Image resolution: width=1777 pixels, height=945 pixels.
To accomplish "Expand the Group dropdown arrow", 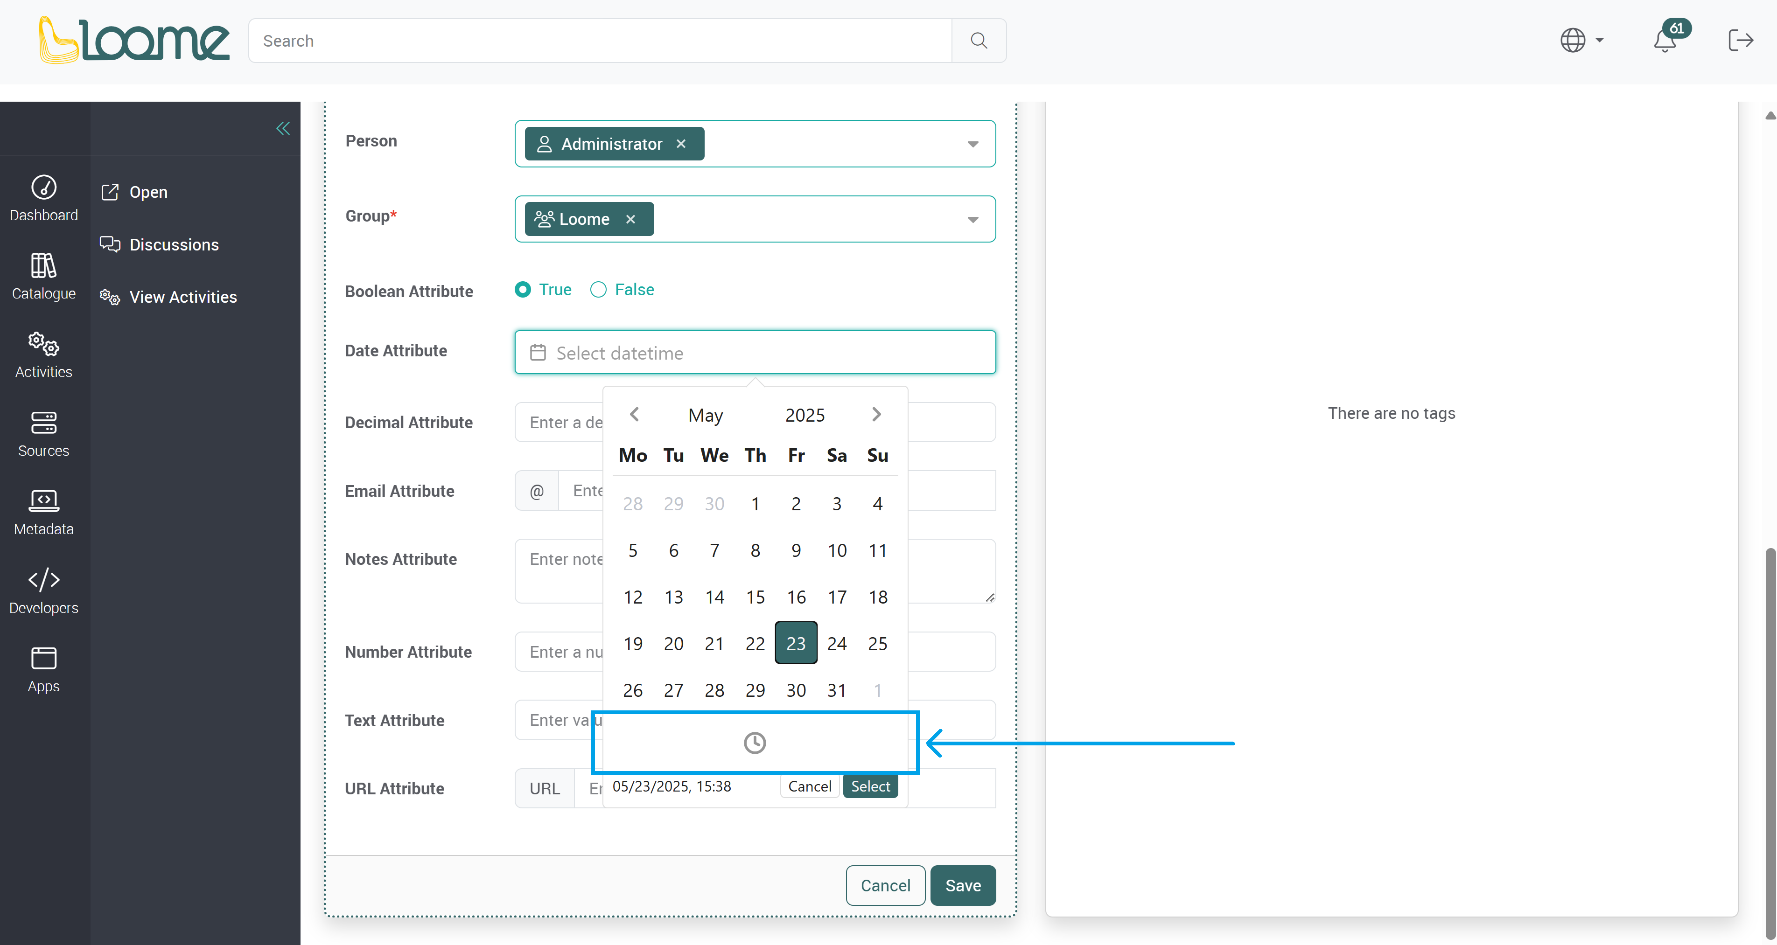I will (972, 220).
